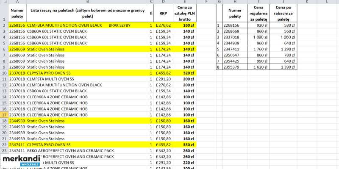This screenshot has width=339, height=169.
Task: Click cell 2344939 in row 18
Action: 17,121
